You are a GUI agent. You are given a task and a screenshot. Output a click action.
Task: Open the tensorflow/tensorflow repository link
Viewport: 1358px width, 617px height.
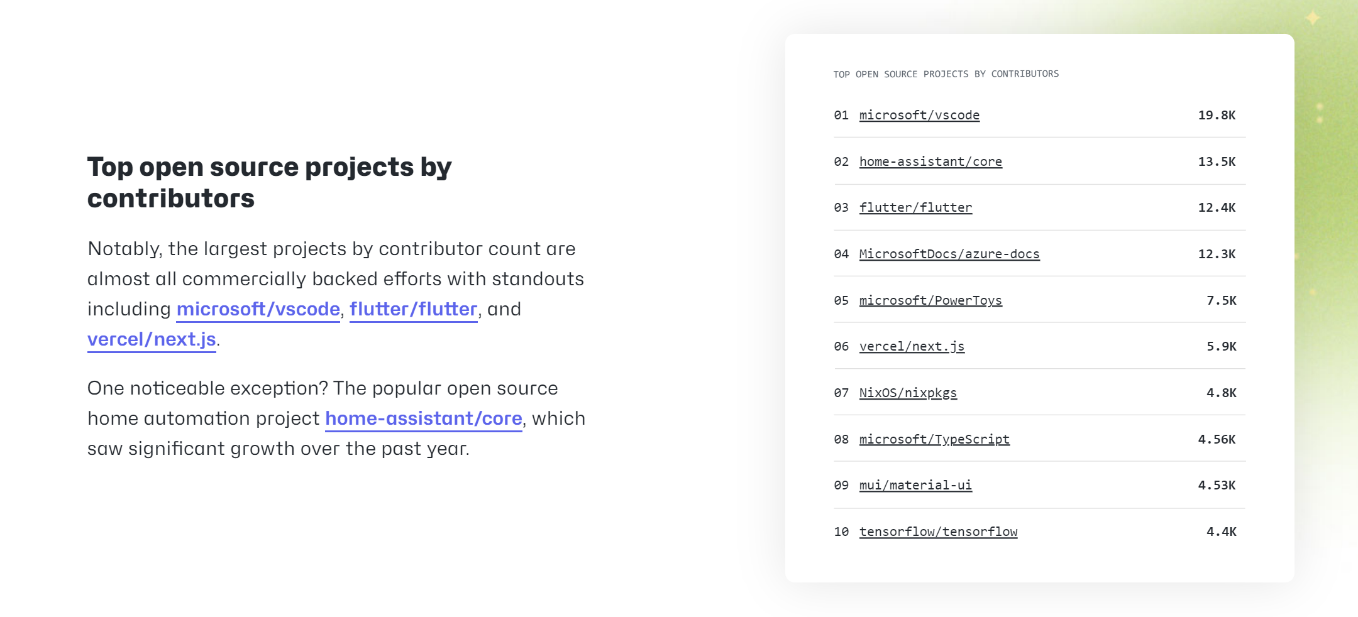click(x=938, y=532)
